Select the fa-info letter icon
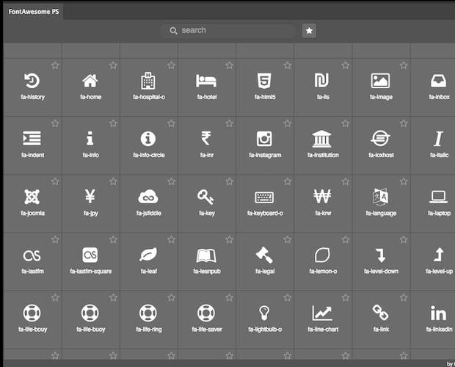The image size is (455, 367). [x=90, y=139]
